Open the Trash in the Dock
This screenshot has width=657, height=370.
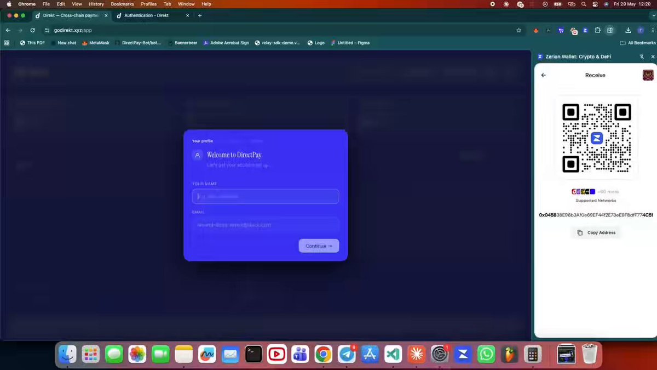(x=589, y=355)
